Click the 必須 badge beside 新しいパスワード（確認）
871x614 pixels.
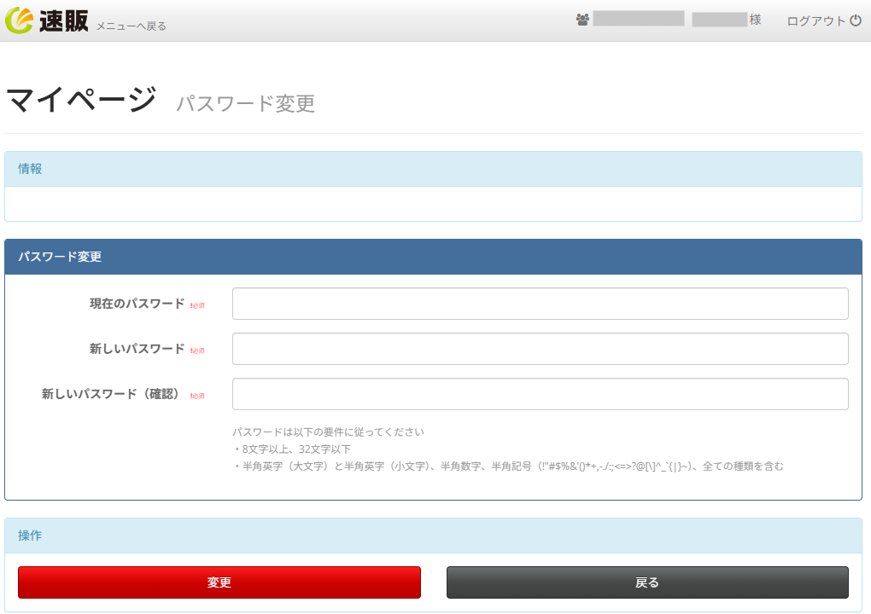197,395
